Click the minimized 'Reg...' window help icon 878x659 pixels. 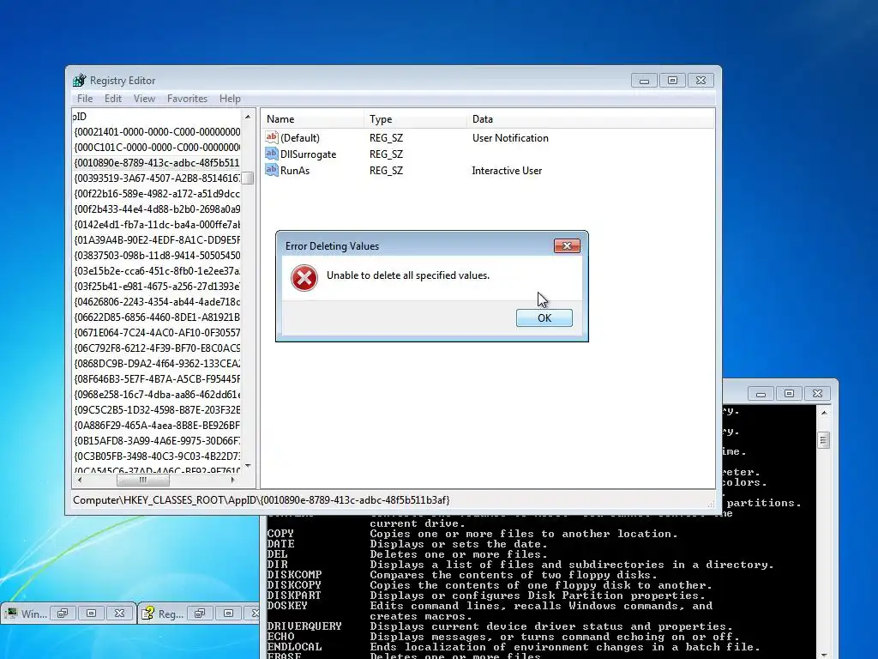click(x=147, y=613)
